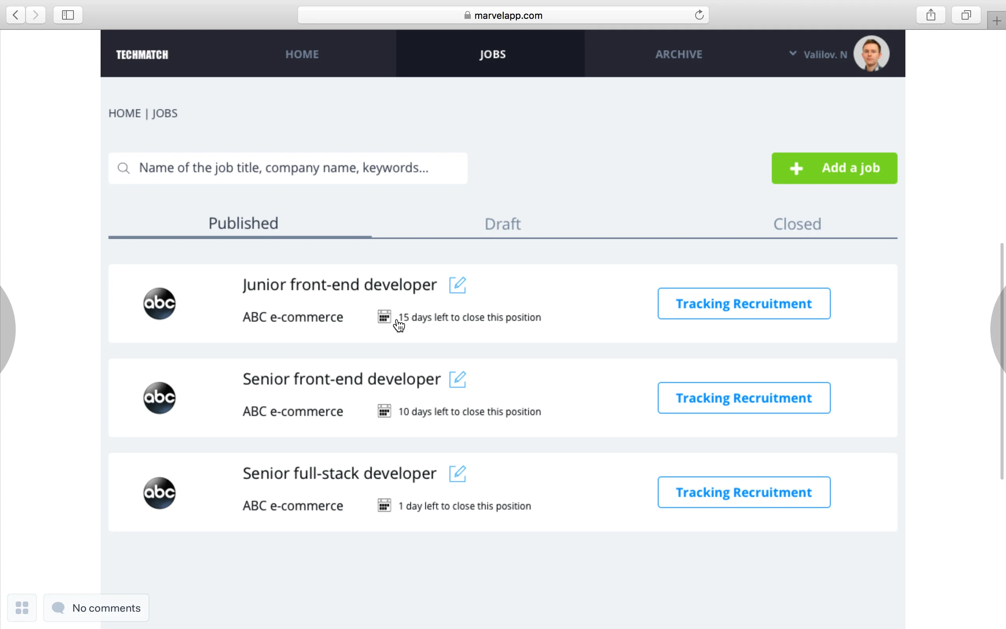Click the abc company logo on the first job

[x=159, y=303]
